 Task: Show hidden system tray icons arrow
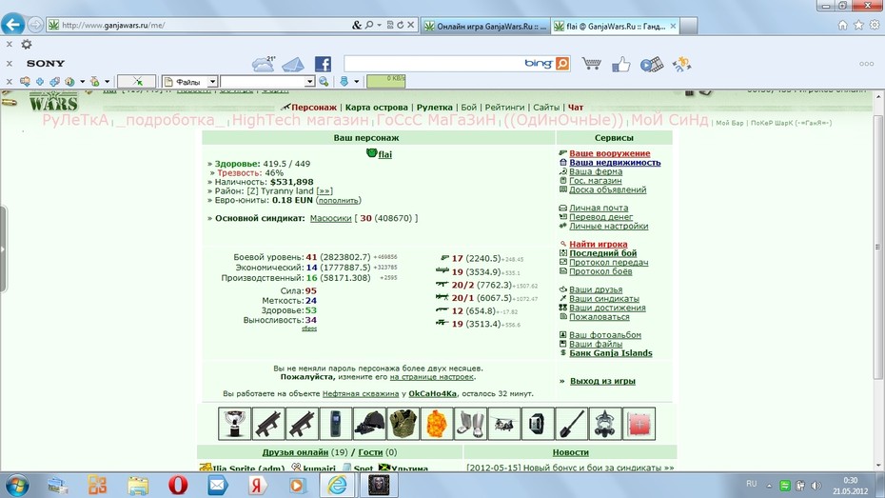point(769,486)
